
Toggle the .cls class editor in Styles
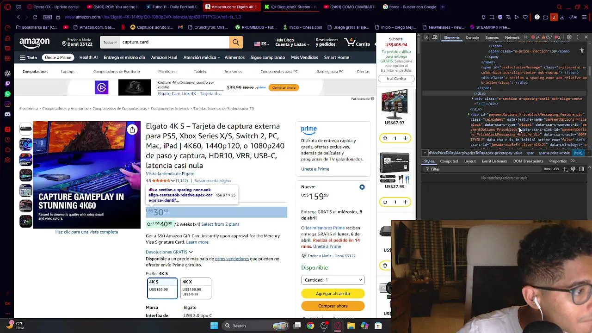[556, 169]
